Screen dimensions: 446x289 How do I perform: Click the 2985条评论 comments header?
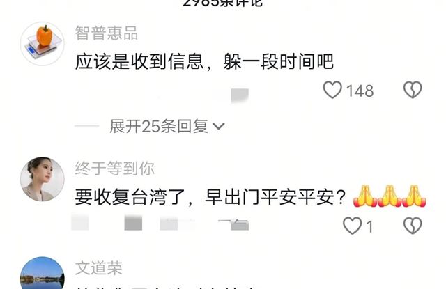pyautogui.click(x=222, y=3)
